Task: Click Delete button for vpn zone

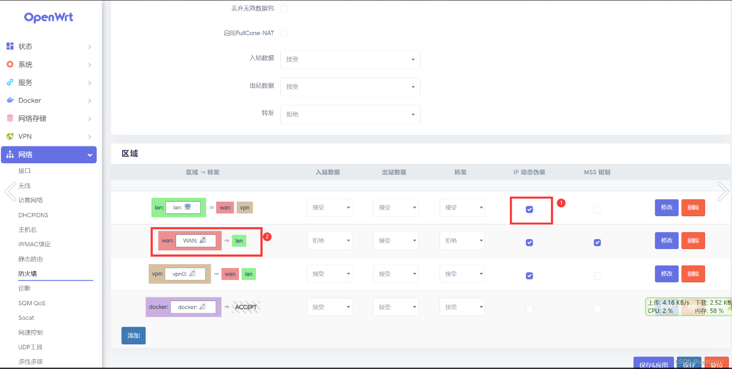Action: (x=693, y=274)
